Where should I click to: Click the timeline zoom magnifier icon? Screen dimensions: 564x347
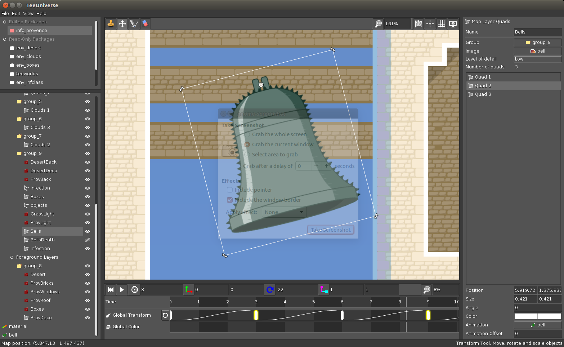(x=427, y=290)
